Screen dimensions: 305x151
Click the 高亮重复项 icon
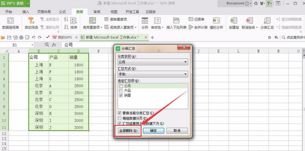92,21
